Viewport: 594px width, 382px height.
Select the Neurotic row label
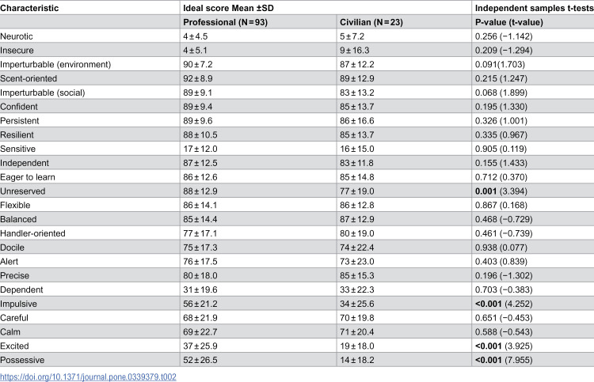point(17,36)
